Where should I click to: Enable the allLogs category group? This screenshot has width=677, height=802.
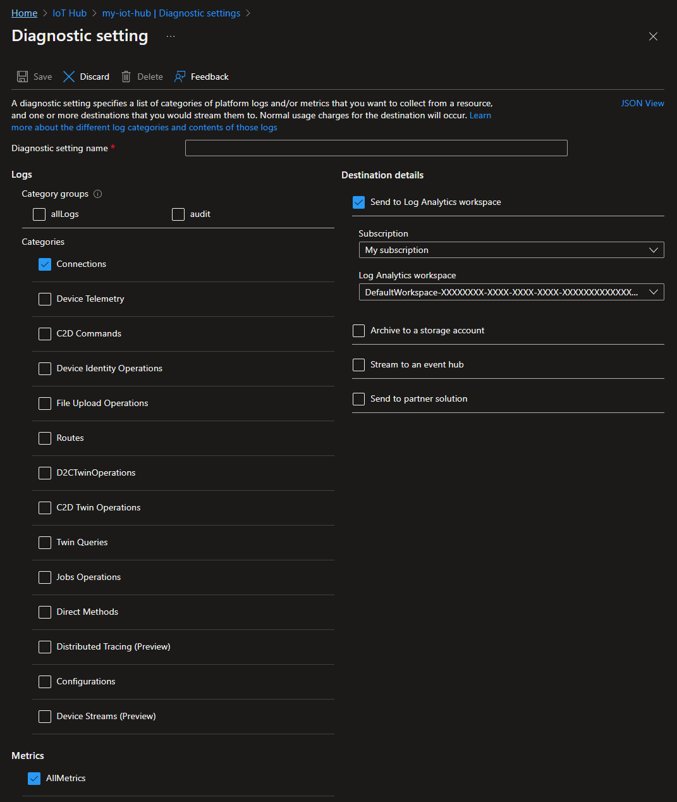click(x=39, y=214)
